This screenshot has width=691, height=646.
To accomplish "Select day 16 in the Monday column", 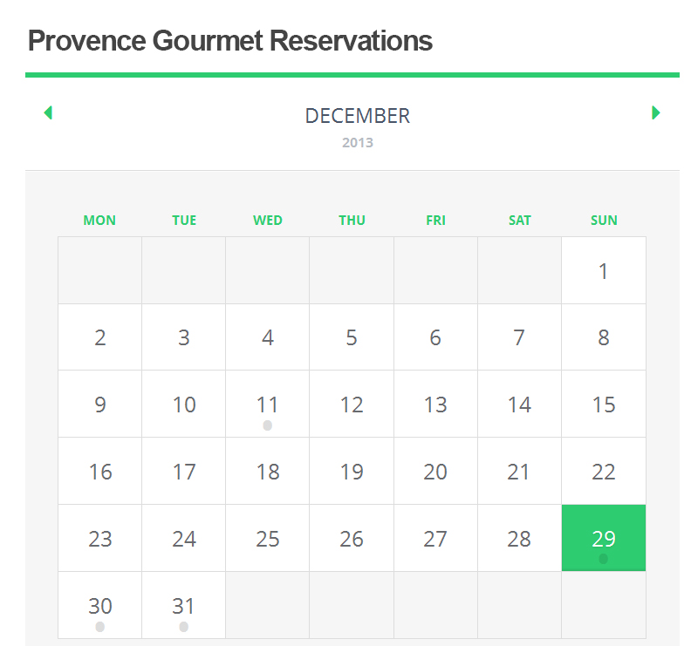I will pos(100,471).
